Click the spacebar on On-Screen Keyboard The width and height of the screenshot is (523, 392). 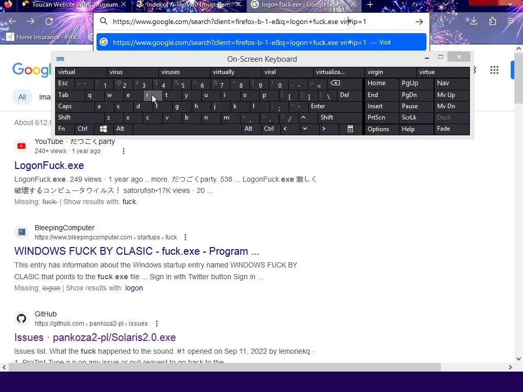[x=187, y=129]
